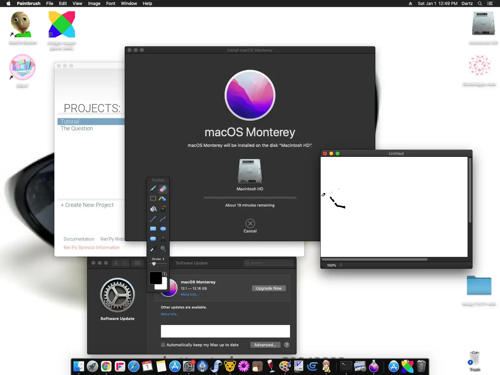Open the View menu
The image size is (500, 375).
coord(77,3)
